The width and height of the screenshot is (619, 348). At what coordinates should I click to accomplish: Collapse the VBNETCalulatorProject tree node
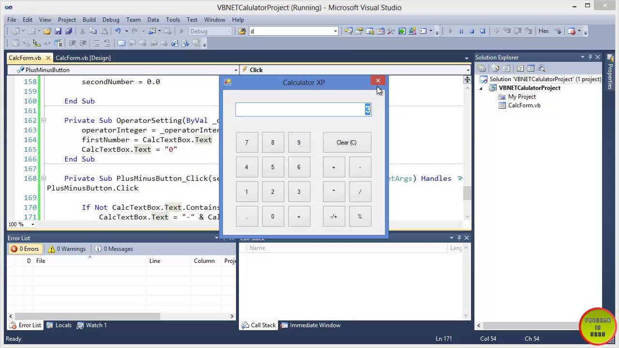click(481, 88)
